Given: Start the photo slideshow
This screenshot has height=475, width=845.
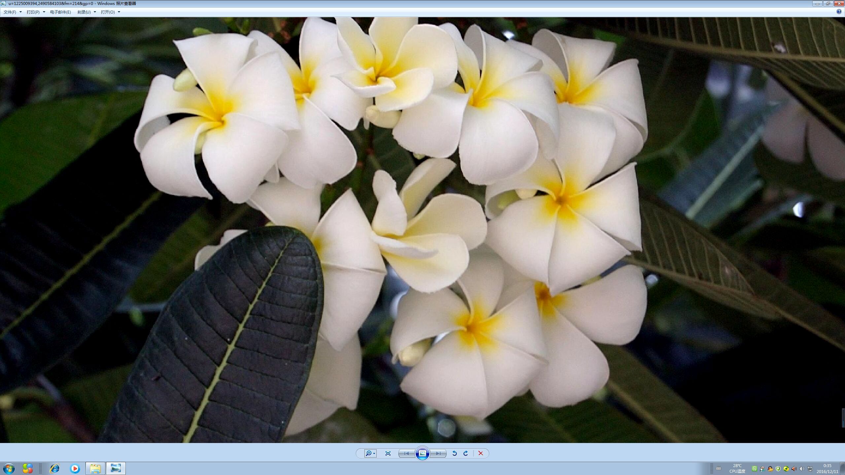Looking at the screenshot, I should pyautogui.click(x=422, y=453).
